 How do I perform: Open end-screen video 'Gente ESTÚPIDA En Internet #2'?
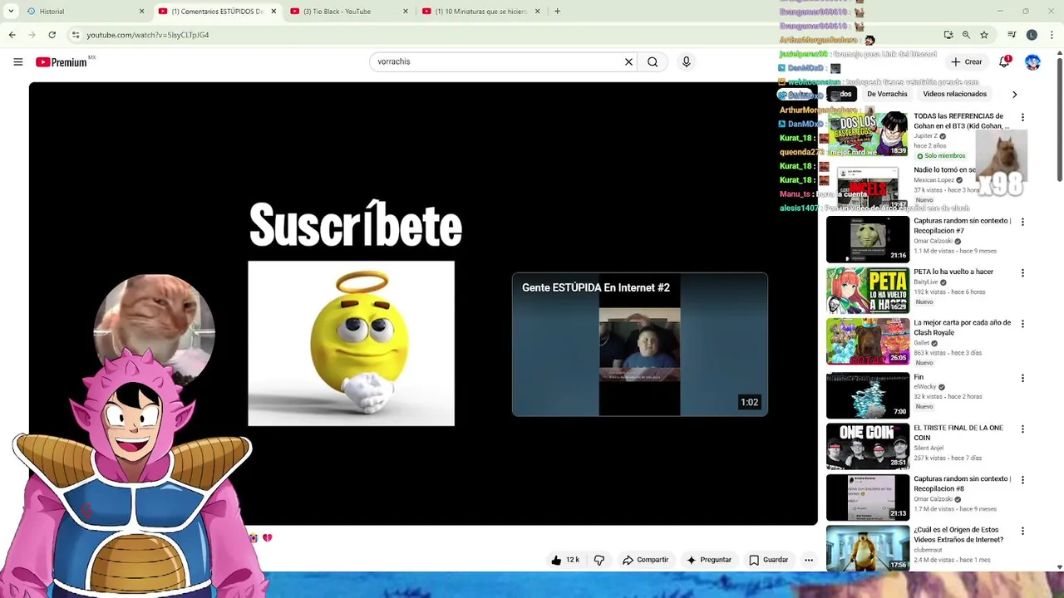(639, 344)
